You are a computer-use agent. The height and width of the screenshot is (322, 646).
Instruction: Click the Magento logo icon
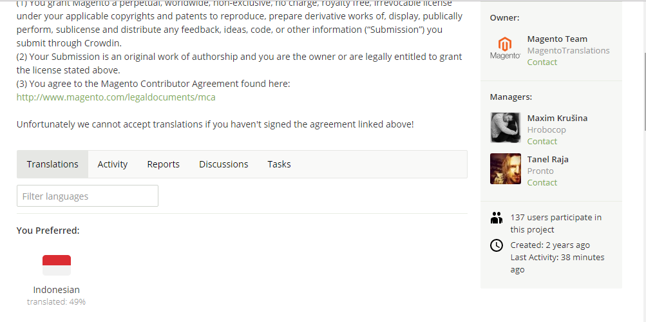(x=505, y=48)
